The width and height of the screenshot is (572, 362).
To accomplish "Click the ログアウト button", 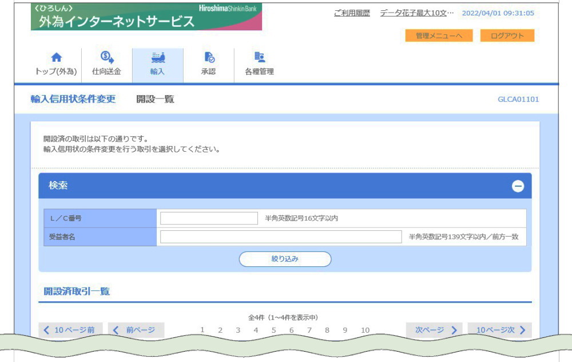I will tap(506, 36).
